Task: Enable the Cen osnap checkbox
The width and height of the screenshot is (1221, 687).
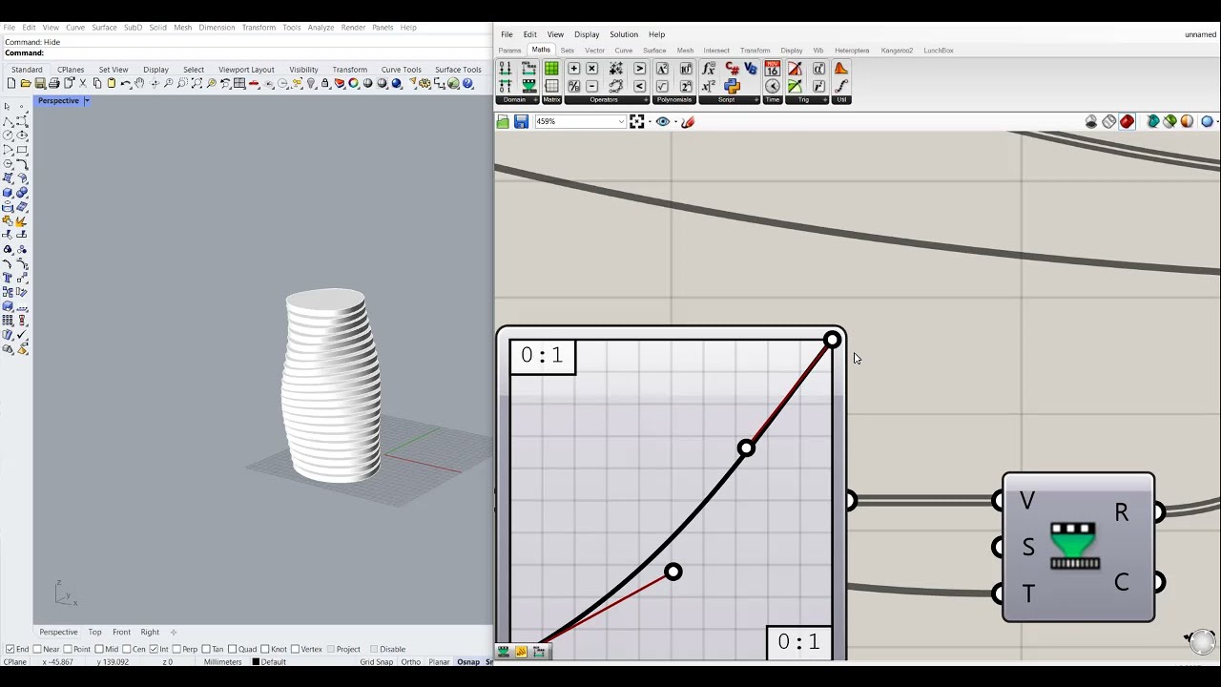Action: pos(127,649)
